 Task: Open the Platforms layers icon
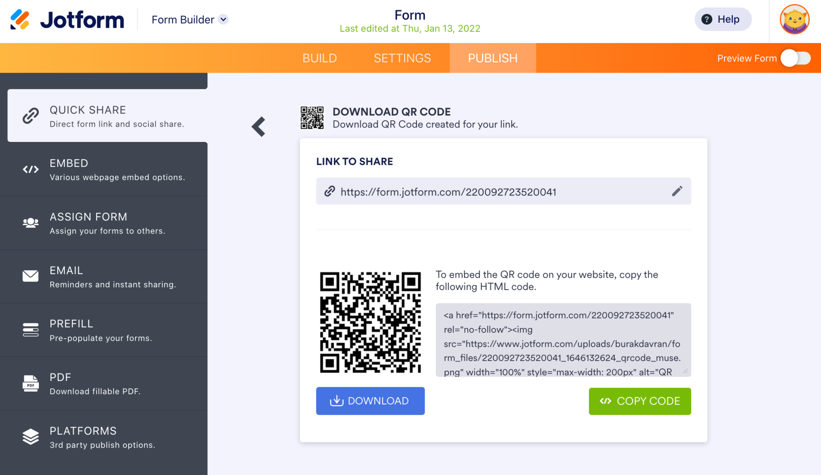[x=30, y=436]
